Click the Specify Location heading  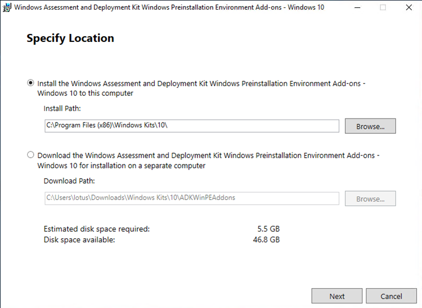coord(70,38)
